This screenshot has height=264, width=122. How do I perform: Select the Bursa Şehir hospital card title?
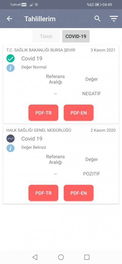(x=41, y=50)
